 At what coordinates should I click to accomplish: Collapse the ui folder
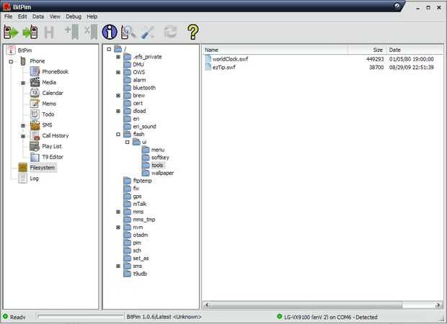coord(127,142)
